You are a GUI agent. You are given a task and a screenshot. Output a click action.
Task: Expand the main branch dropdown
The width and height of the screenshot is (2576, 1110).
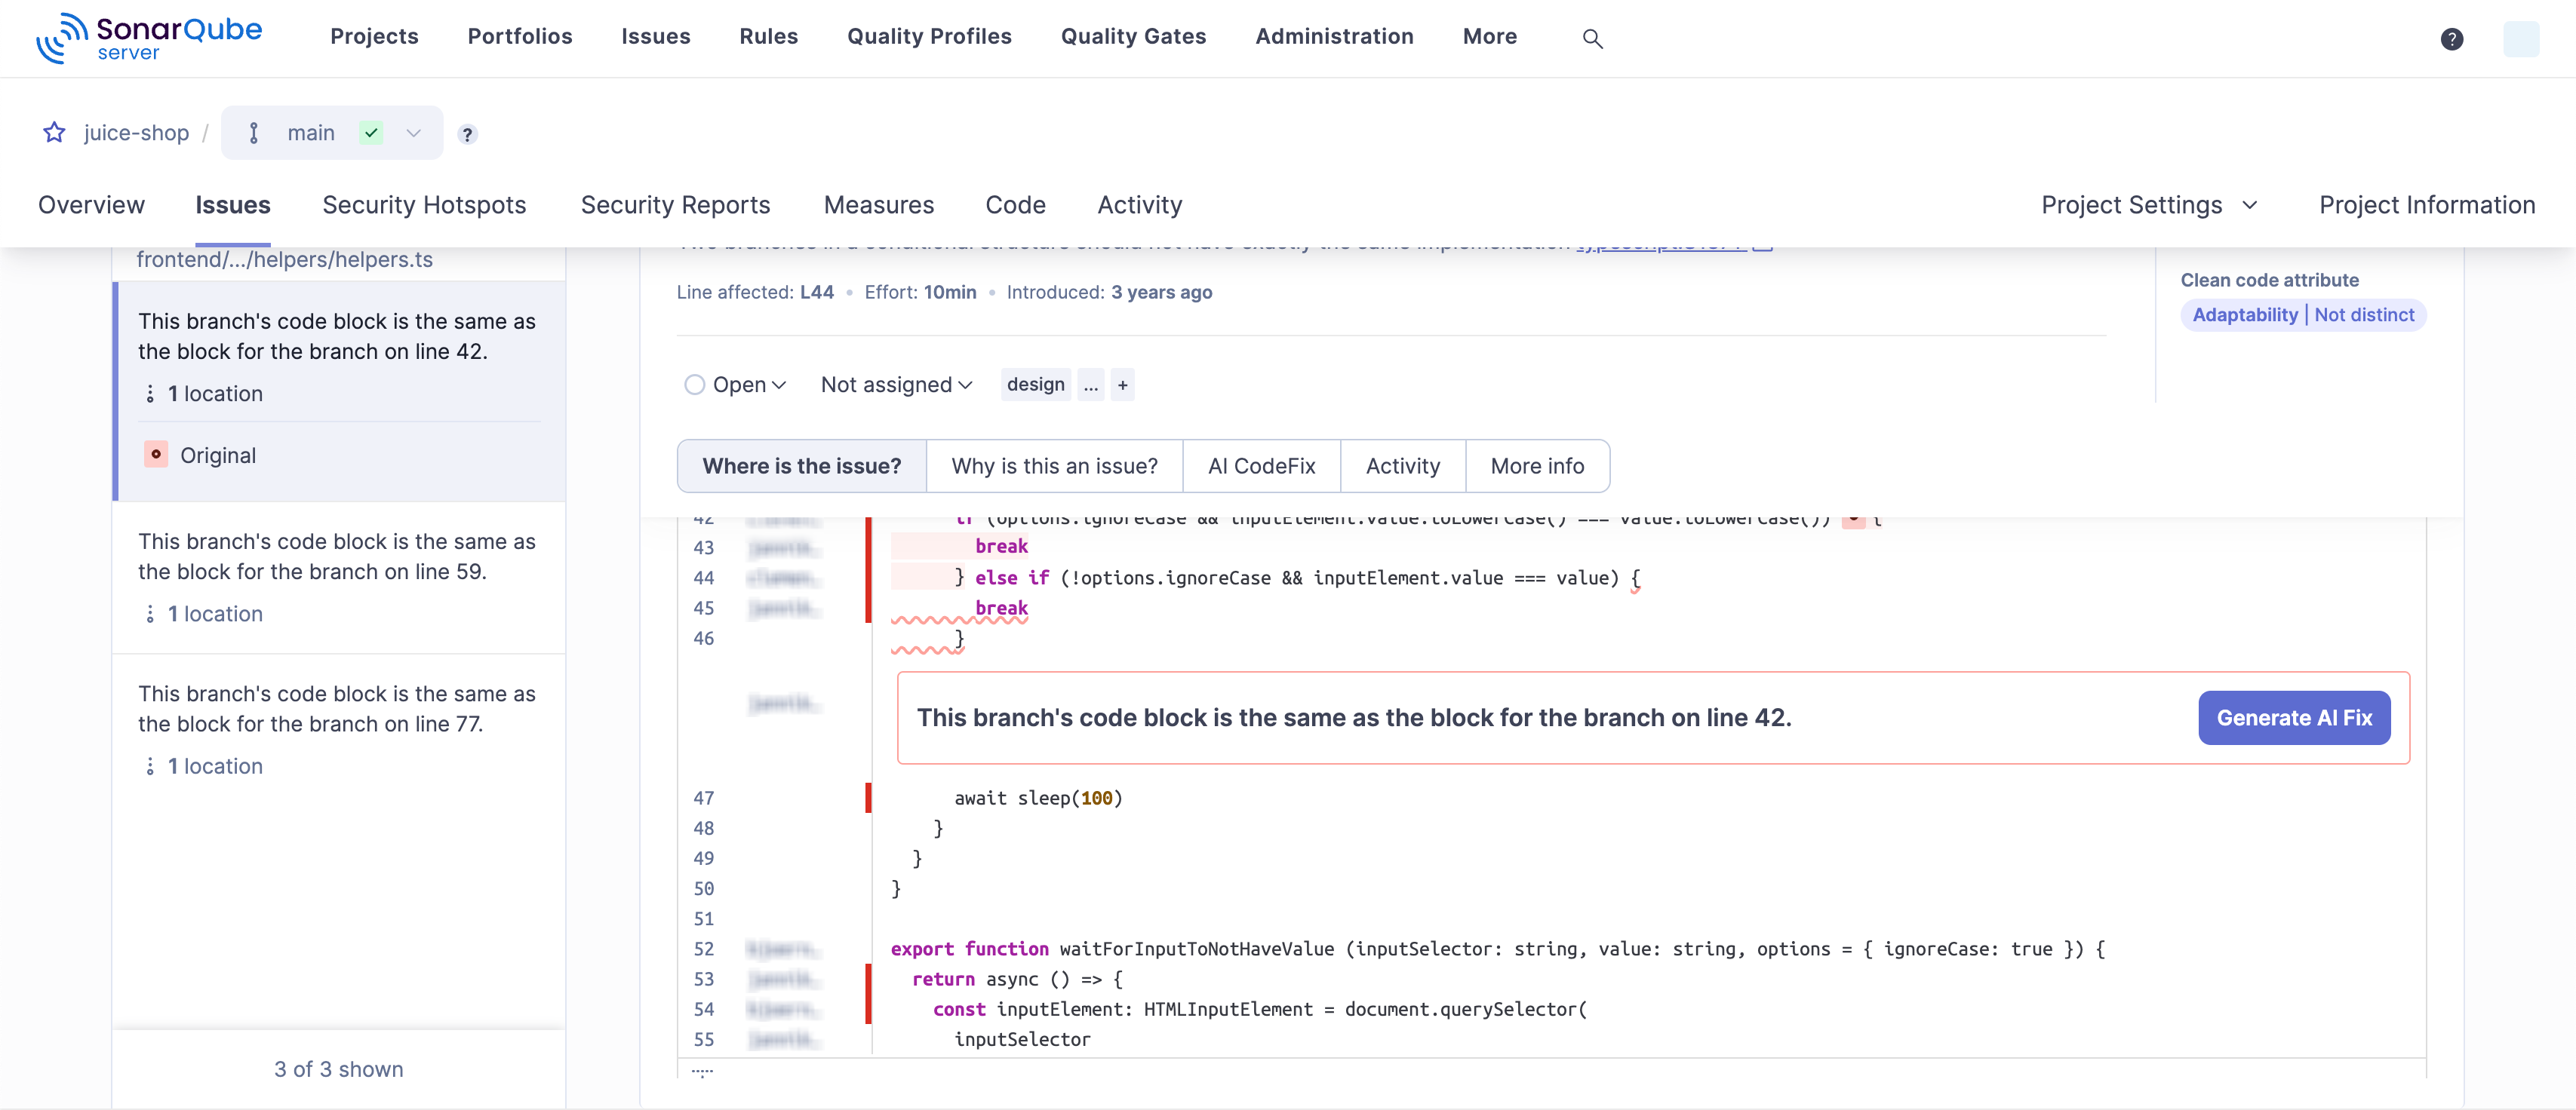(414, 133)
